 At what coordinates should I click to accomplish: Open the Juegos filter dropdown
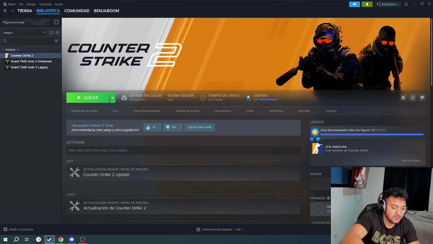(x=24, y=33)
